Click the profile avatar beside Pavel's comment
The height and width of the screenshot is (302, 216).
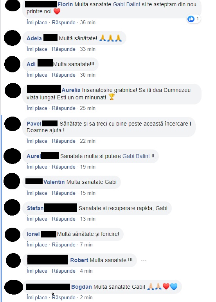(13, 124)
